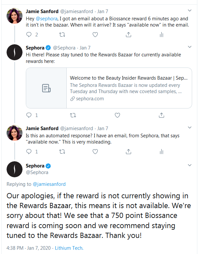Share Sephora's Rewards Bazaar link tweet

161,115
